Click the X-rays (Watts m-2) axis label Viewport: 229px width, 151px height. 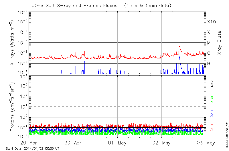12,43
